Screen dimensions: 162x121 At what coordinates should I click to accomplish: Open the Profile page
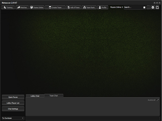pos(103,8)
